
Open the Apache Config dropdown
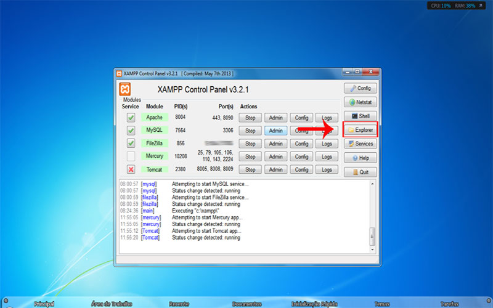[x=301, y=118]
